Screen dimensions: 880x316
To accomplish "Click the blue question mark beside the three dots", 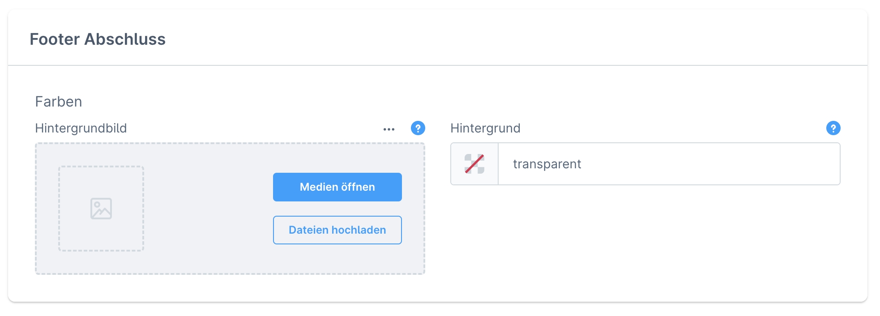I will click(x=418, y=128).
